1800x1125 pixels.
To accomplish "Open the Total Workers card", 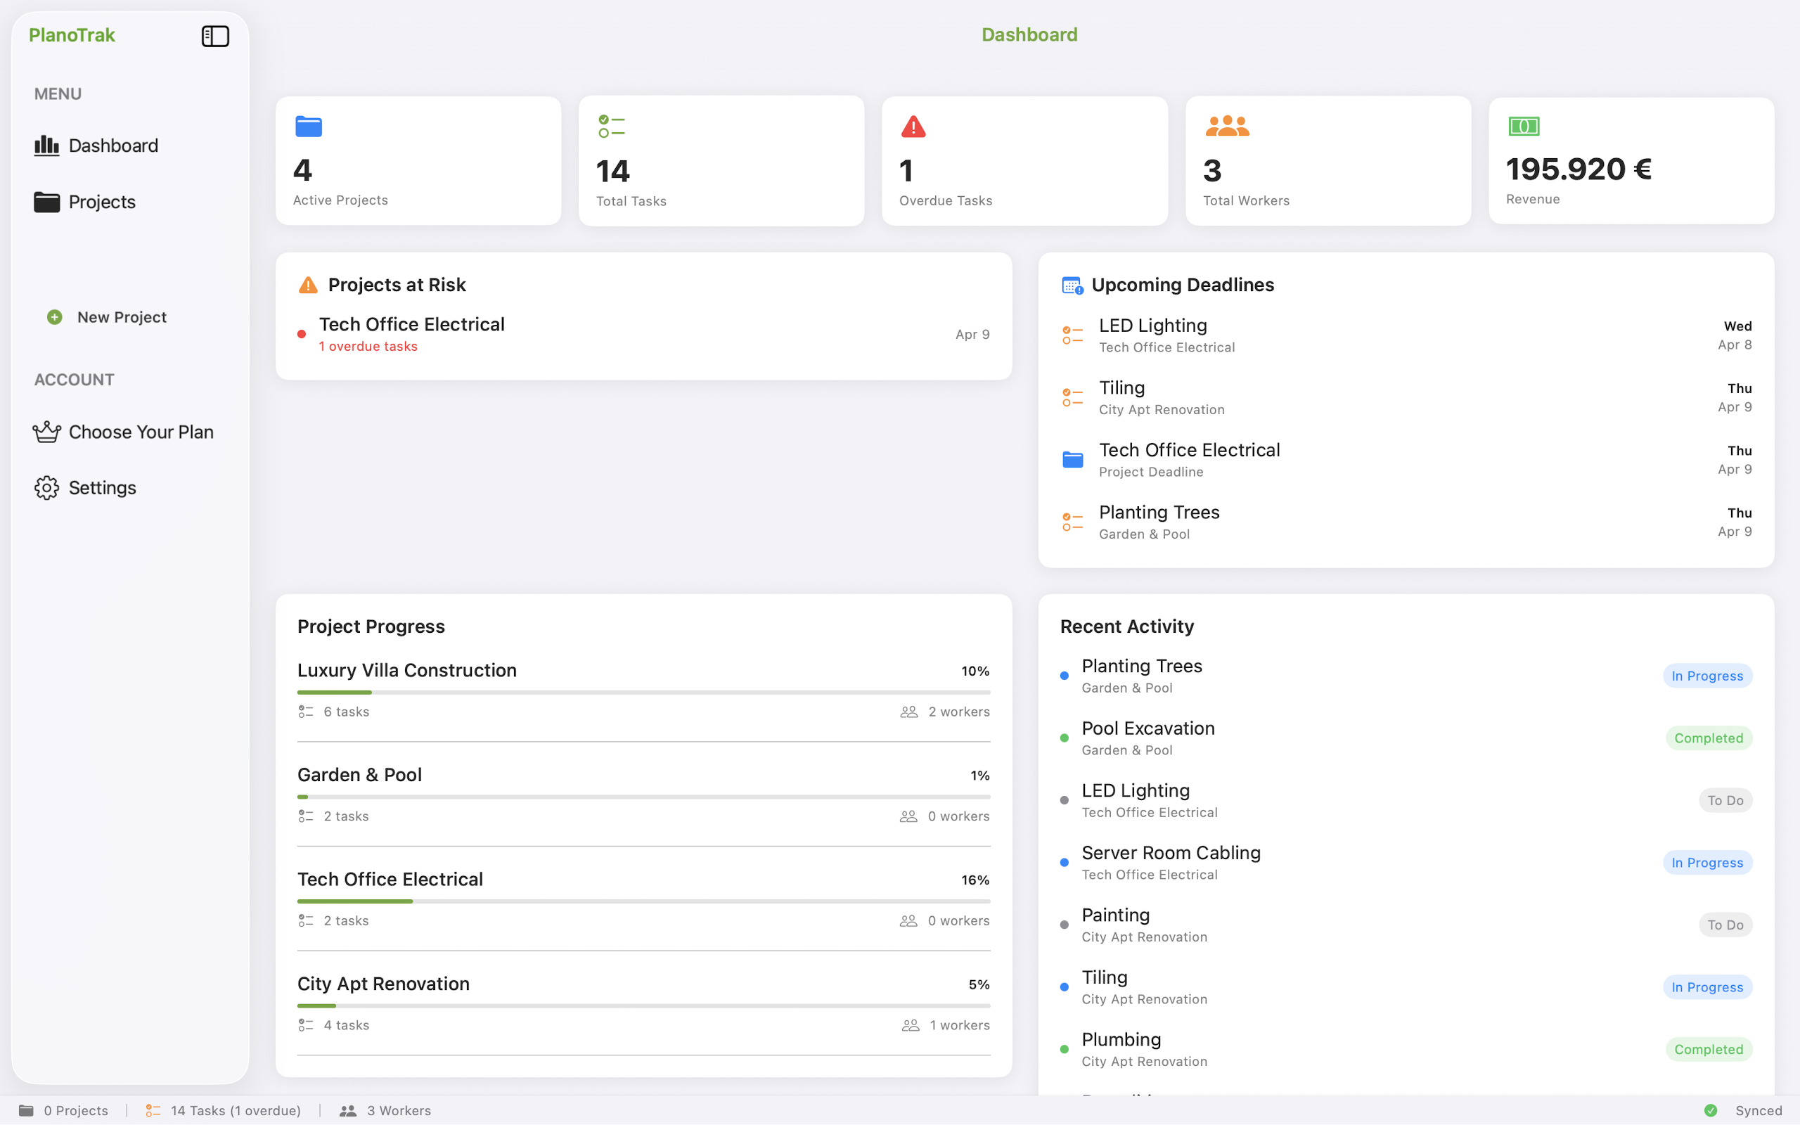I will click(x=1327, y=161).
